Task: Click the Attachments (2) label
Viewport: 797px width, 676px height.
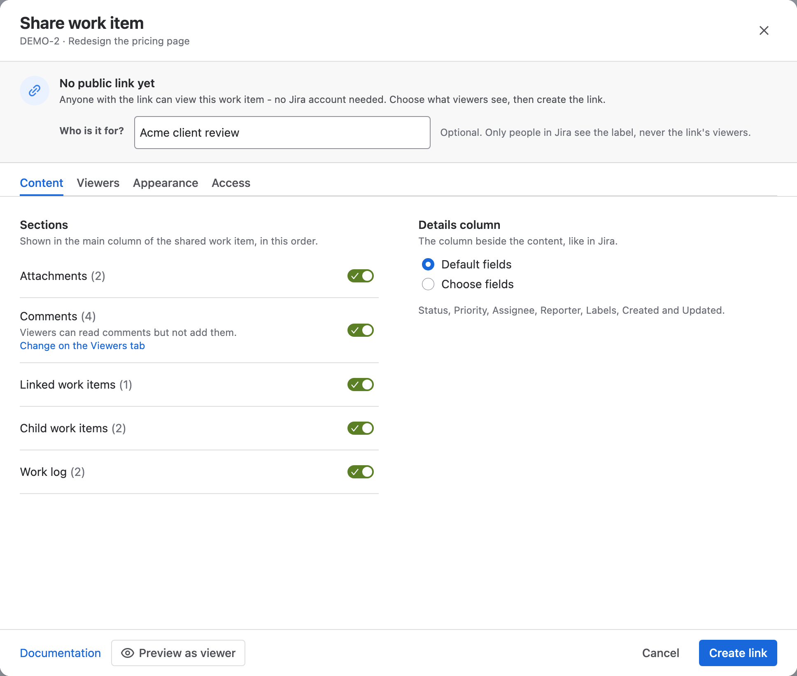Action: (x=63, y=276)
